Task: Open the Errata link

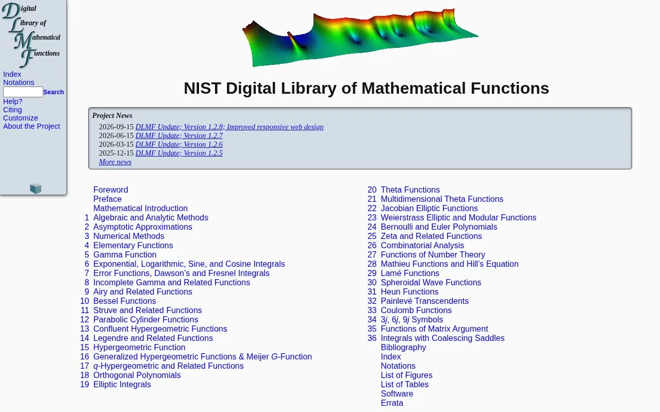Action: pos(392,403)
